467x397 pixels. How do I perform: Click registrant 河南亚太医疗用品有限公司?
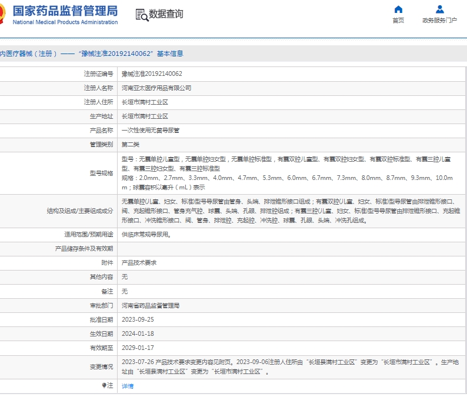[156, 88]
